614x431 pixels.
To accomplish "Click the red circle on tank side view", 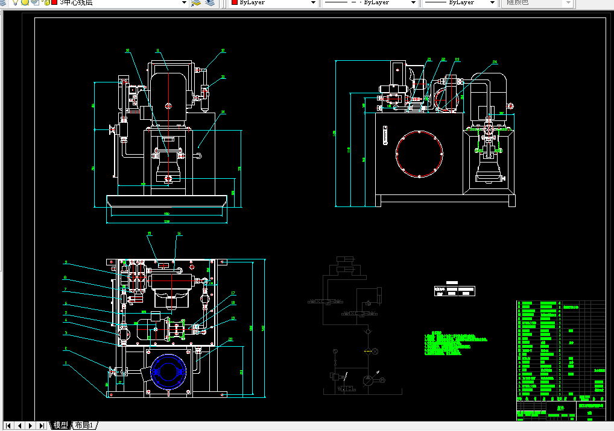I will 419,154.
